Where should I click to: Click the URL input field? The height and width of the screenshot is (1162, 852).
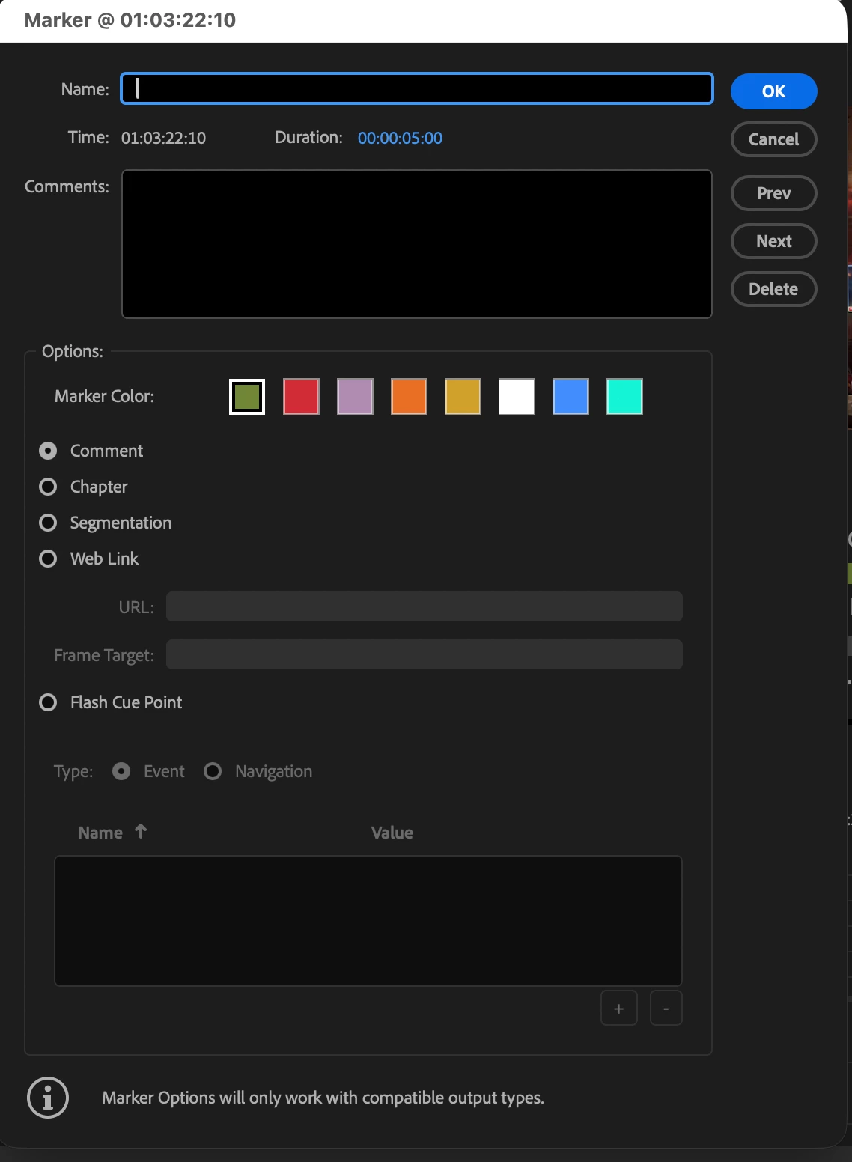(x=424, y=606)
